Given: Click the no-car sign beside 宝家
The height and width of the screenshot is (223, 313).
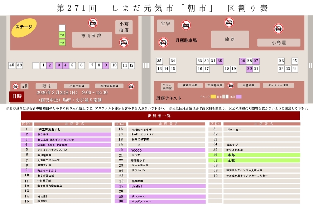Looking at the screenshot, I should pyautogui.click(x=186, y=25).
